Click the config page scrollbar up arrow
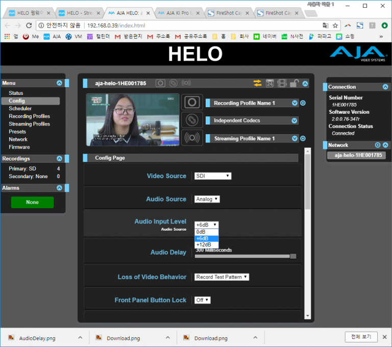The image size is (392, 347). click(x=308, y=151)
